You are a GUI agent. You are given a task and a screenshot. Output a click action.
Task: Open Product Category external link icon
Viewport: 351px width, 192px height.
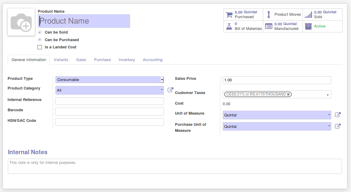[170, 90]
